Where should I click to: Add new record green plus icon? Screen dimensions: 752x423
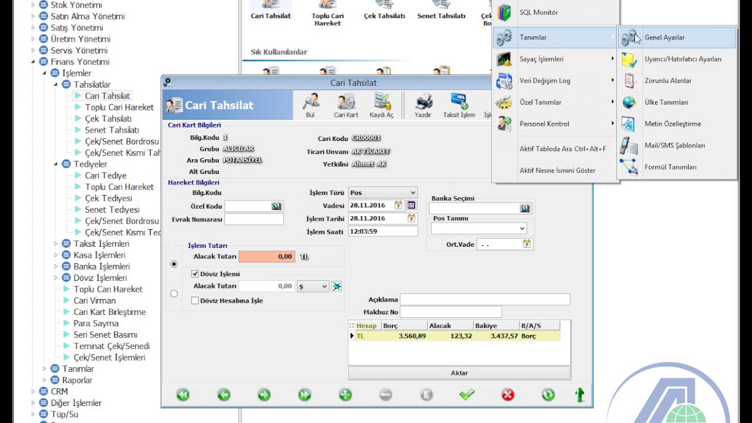[345, 395]
